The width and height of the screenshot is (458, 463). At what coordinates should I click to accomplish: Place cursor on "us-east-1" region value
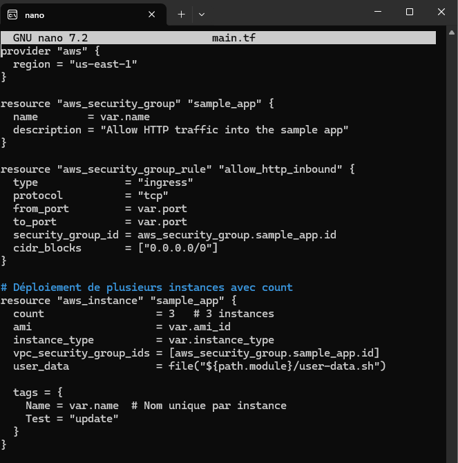(x=103, y=64)
